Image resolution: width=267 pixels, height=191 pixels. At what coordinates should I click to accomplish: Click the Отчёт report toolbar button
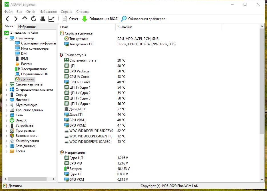[70, 19]
